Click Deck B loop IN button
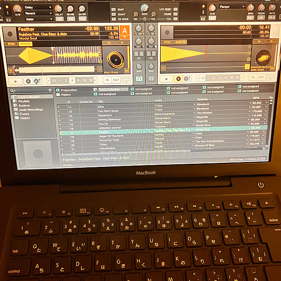281x281 pixels. (253, 77)
